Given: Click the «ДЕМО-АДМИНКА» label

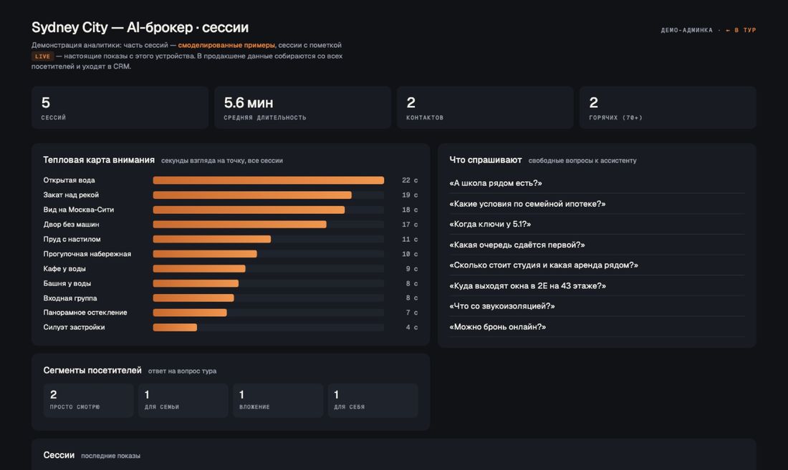Looking at the screenshot, I should point(686,30).
